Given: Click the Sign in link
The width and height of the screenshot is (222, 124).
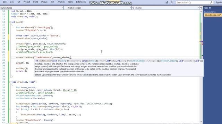Looking at the screenshot, I should tap(219, 2).
